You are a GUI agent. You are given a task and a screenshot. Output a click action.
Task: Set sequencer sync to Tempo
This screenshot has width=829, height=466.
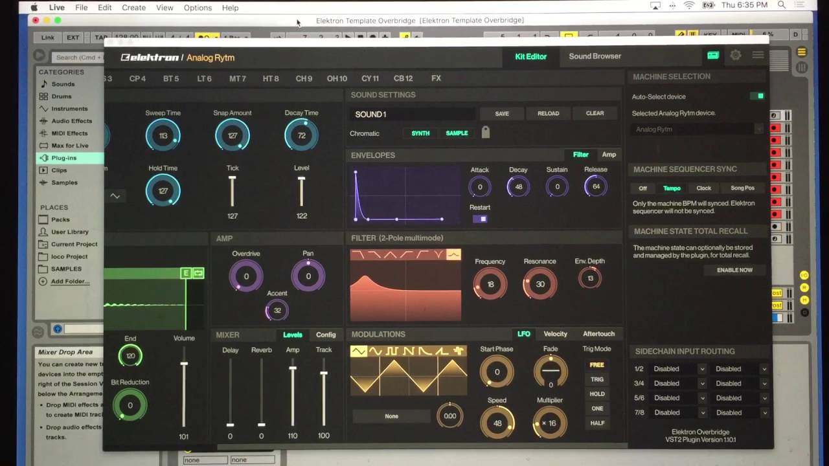(672, 188)
